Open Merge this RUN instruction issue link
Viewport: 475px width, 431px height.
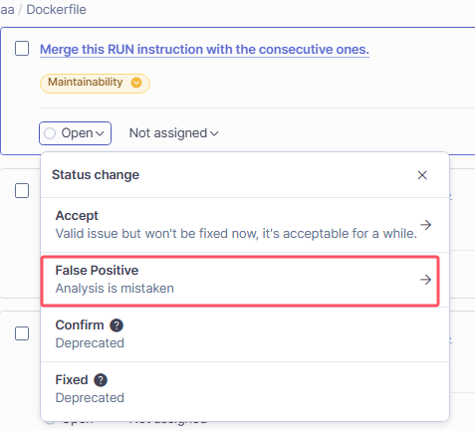point(204,50)
